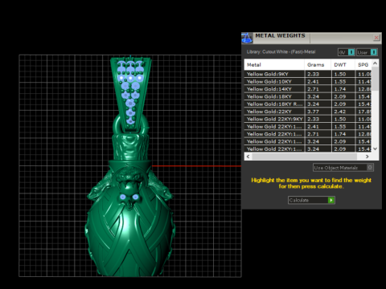Sort by the Metal column header
Image resolution: width=386 pixels, height=289 pixels.
click(x=274, y=65)
